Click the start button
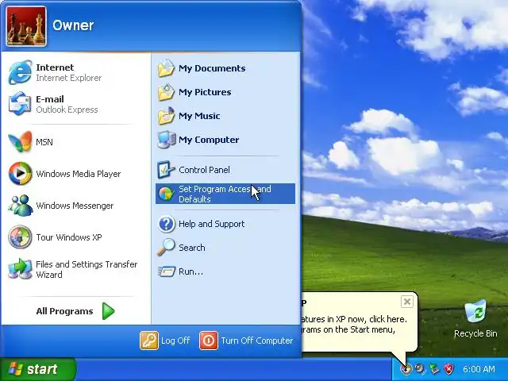Screen dimensions: 508x381 pos(38,369)
